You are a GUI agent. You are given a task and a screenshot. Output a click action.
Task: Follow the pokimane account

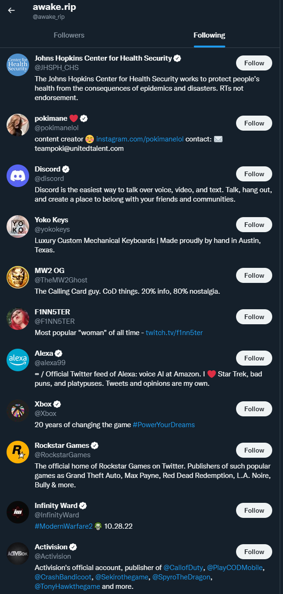254,123
